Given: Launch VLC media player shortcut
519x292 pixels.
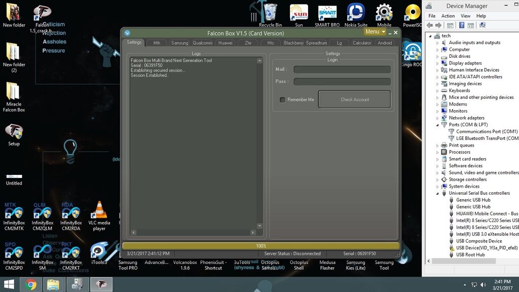Looking at the screenshot, I should point(99,216).
